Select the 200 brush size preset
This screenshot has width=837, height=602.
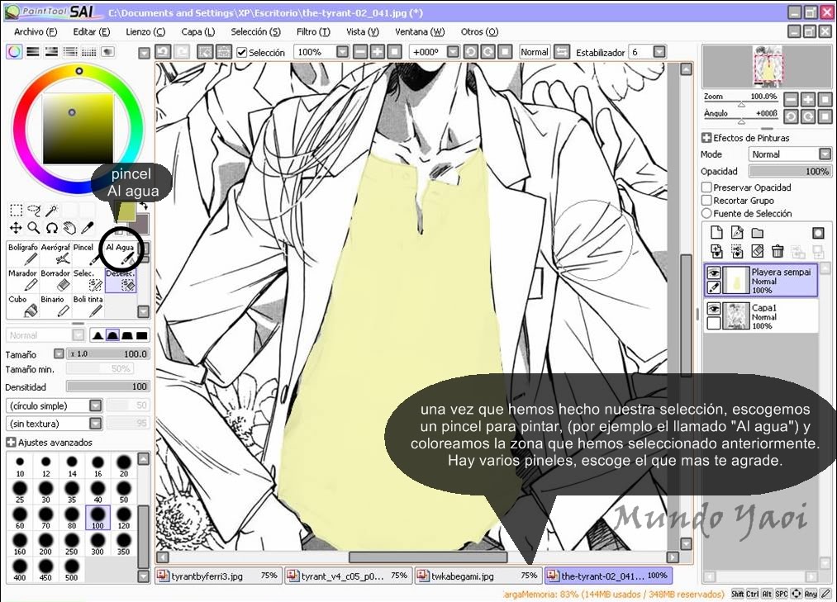point(46,544)
